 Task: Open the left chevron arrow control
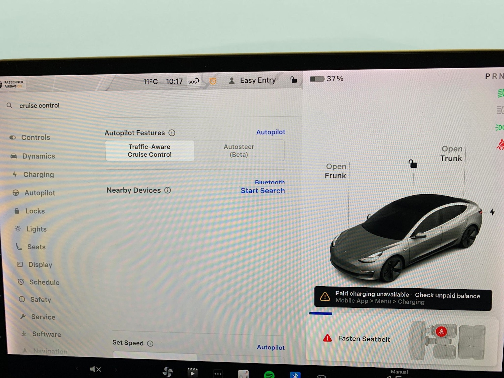coord(77,369)
